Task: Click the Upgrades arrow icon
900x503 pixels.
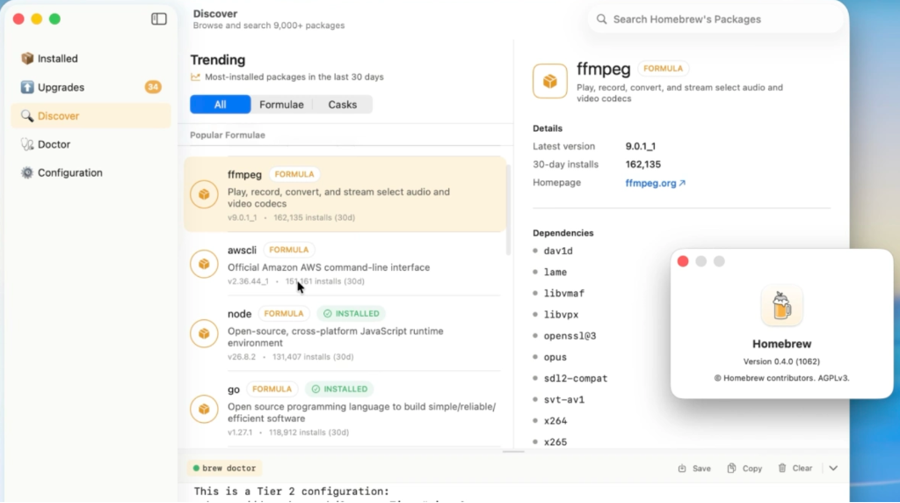Action: [27, 87]
